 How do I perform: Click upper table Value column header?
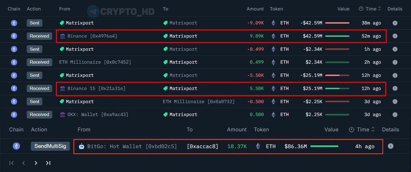pos(344,9)
